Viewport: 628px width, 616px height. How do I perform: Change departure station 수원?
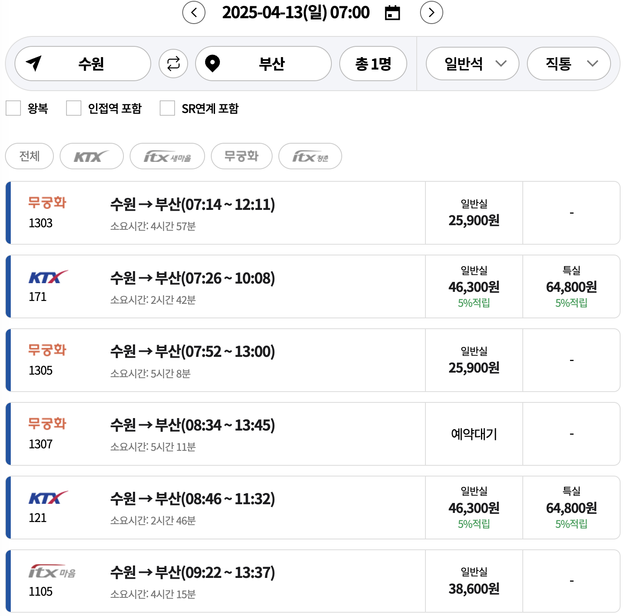tap(83, 63)
